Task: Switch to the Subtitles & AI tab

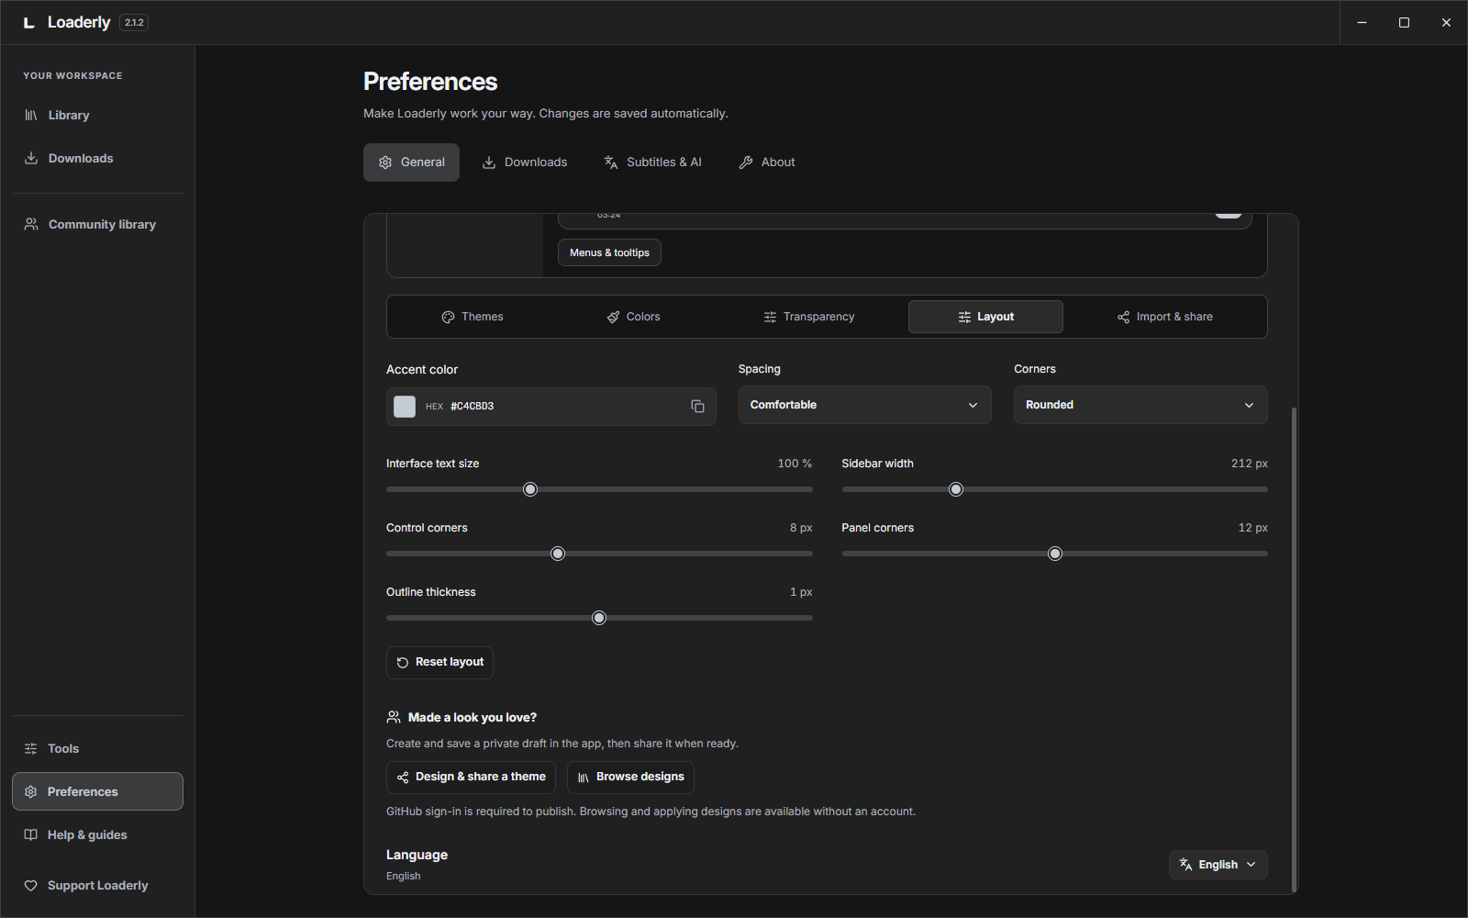Action: tap(652, 162)
